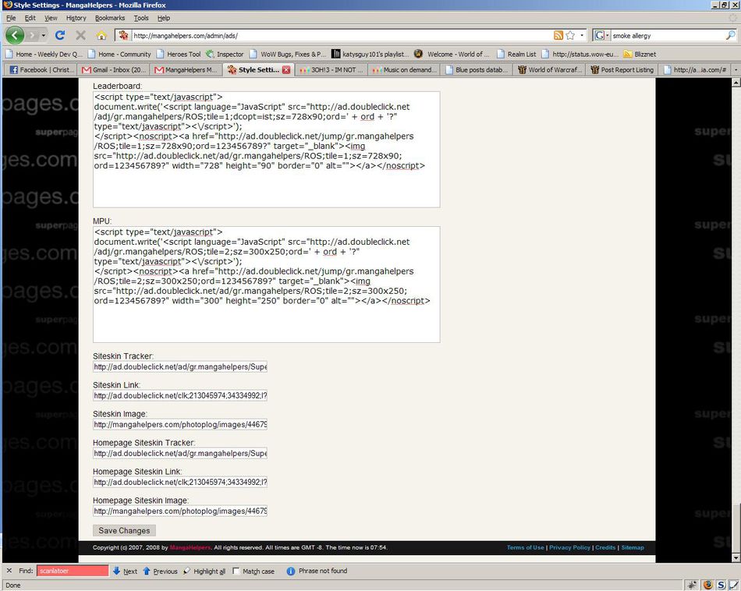Go back with the green arrow button
This screenshot has width=741, height=591.
(x=14, y=35)
